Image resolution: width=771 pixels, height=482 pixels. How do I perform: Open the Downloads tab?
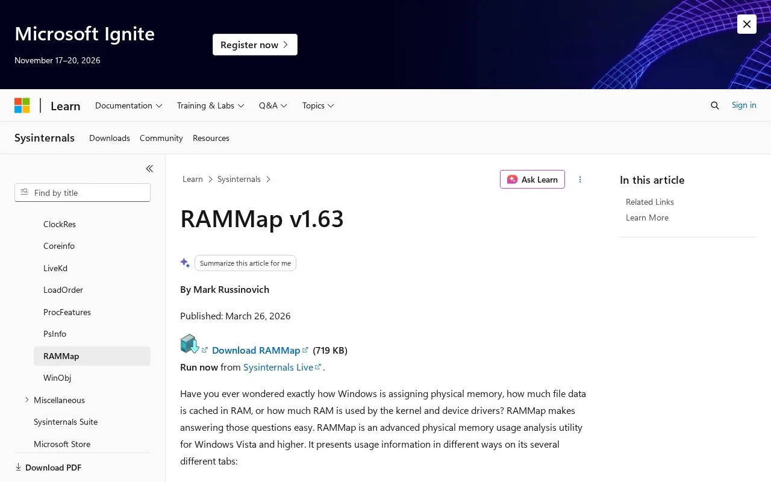(110, 138)
